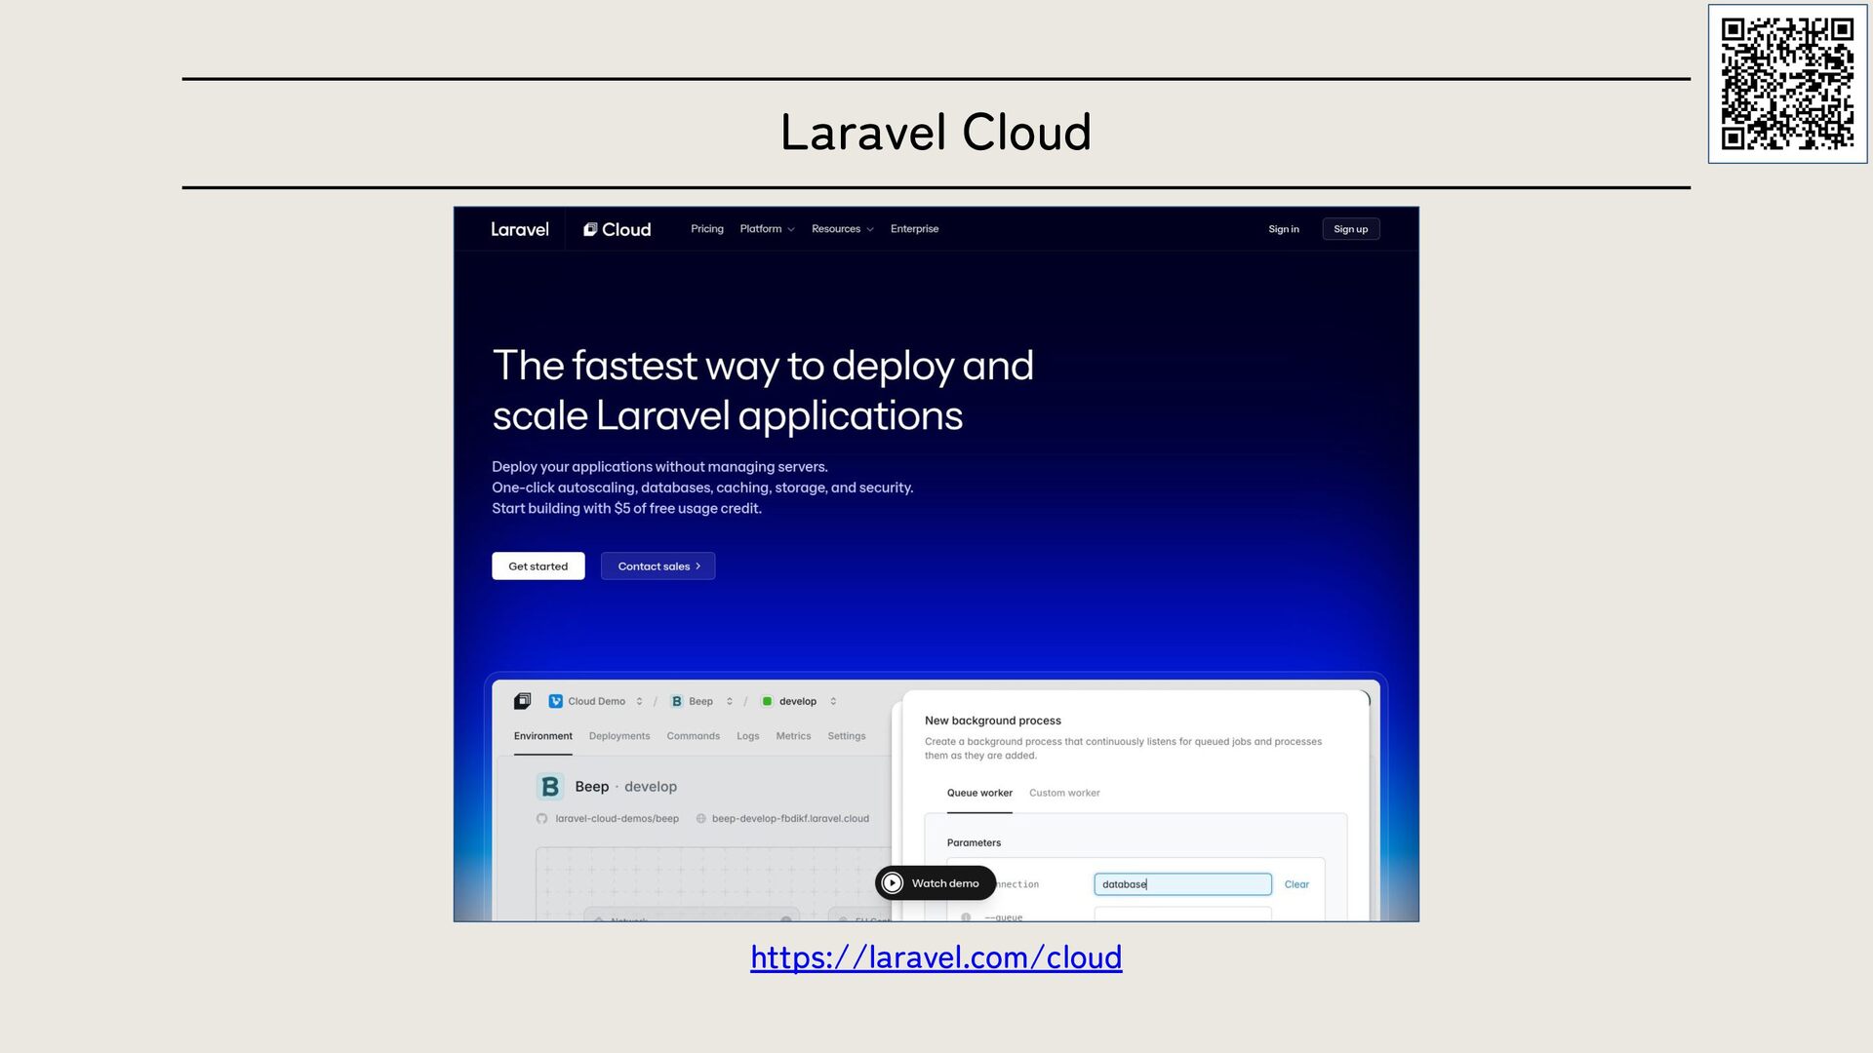Open the Settings tab
The image size is (1873, 1053).
pyautogui.click(x=847, y=736)
